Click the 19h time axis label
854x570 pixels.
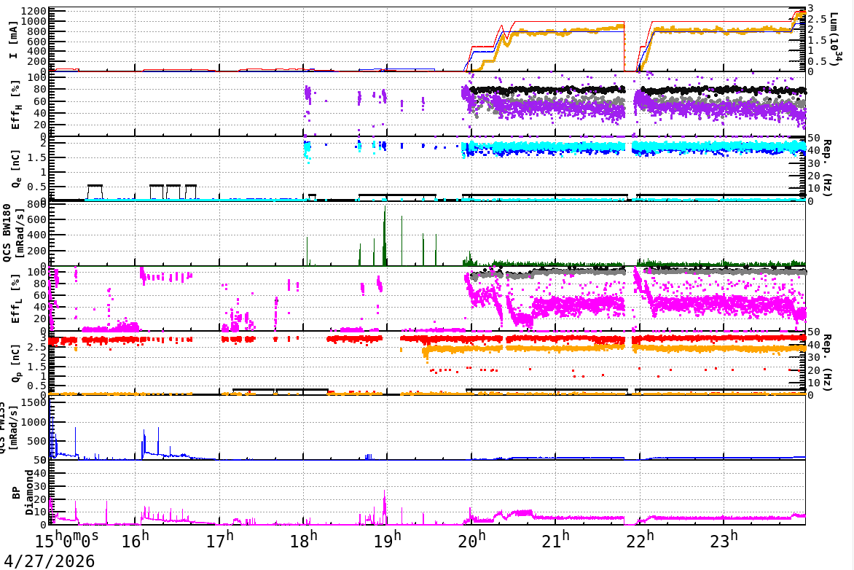(388, 541)
